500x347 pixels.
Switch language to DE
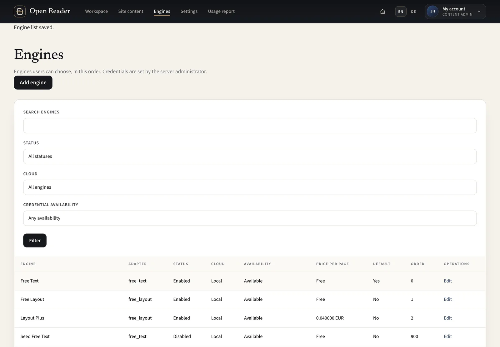pyautogui.click(x=413, y=12)
